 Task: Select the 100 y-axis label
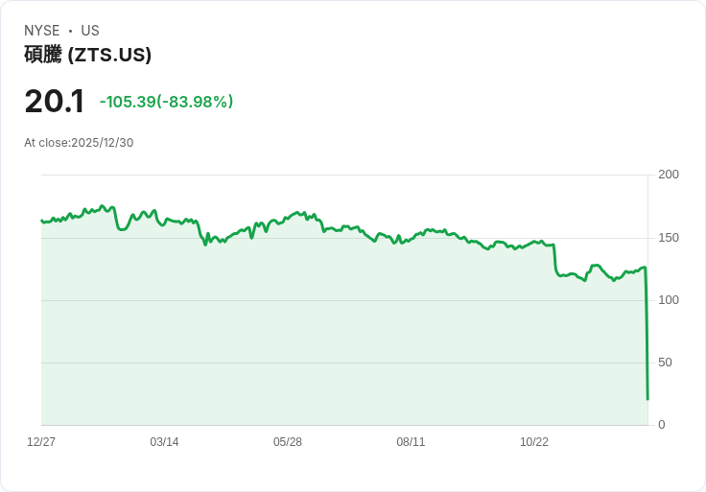click(x=669, y=300)
